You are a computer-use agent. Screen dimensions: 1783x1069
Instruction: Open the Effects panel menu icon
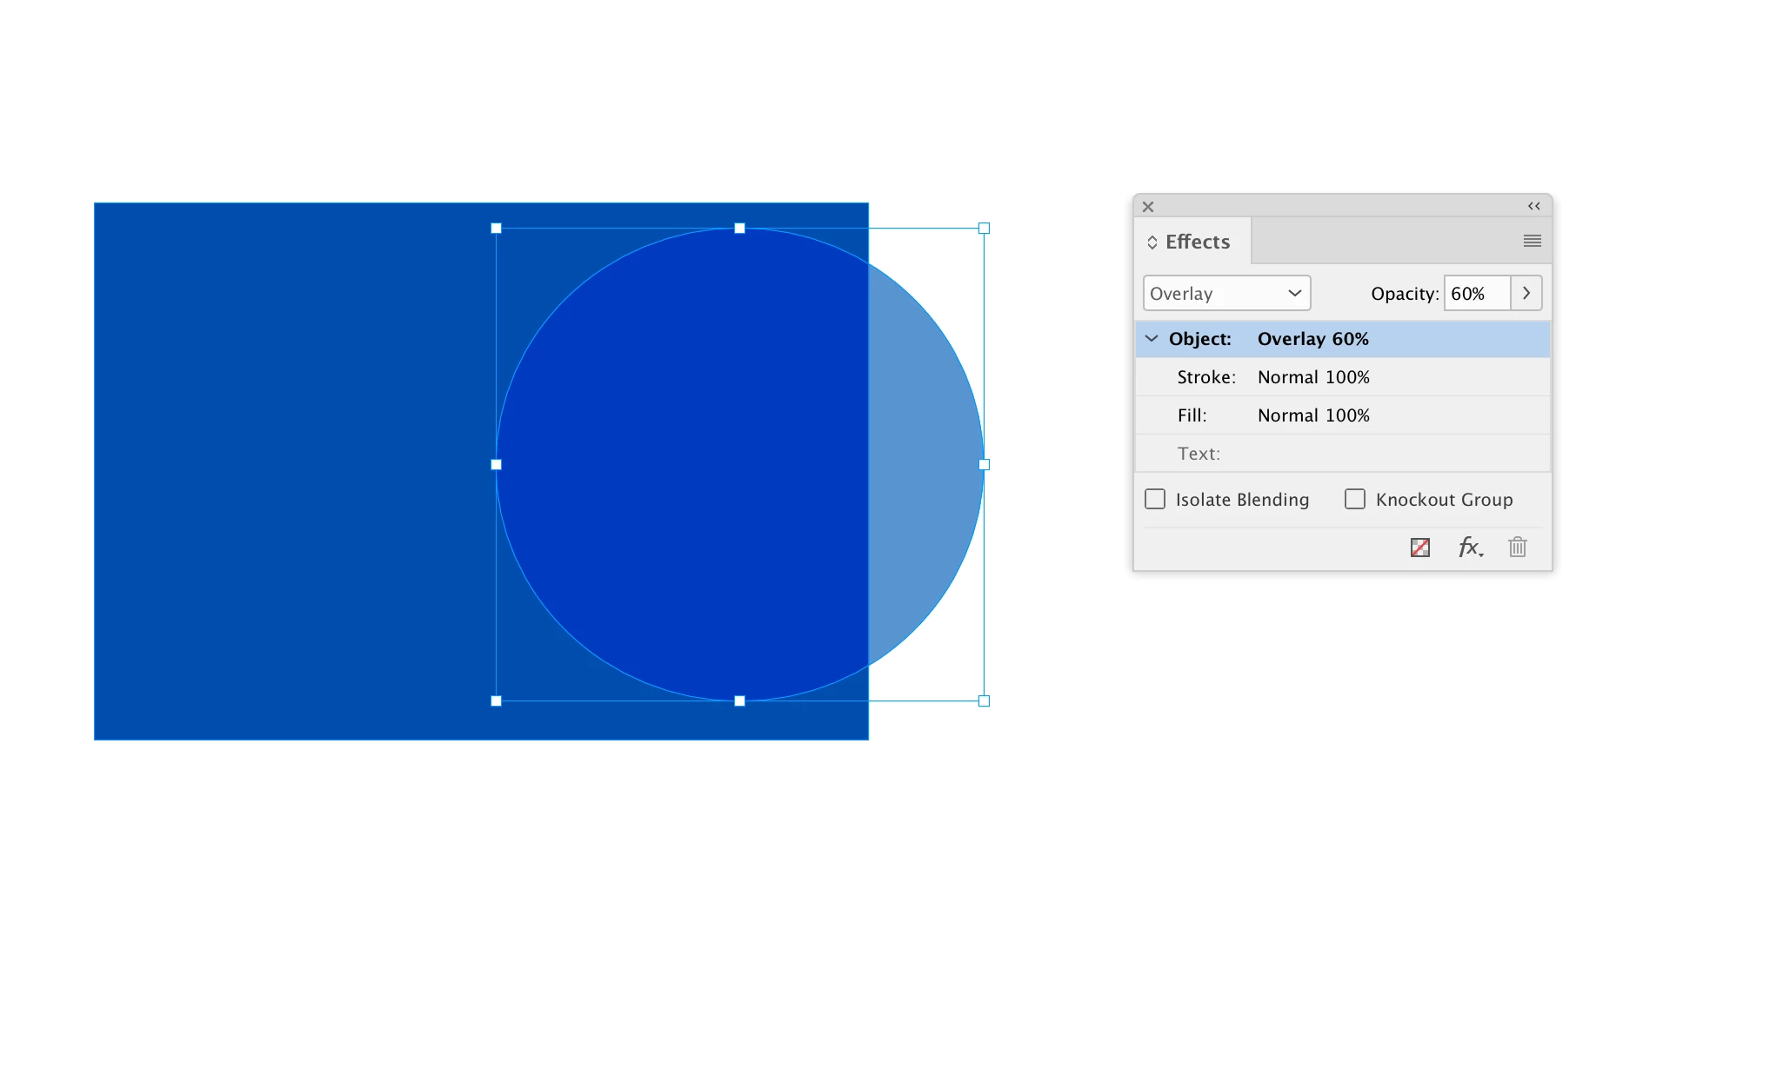click(x=1532, y=241)
